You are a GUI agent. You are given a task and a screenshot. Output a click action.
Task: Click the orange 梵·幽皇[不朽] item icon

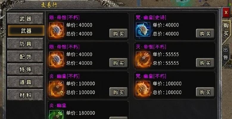coord(143,88)
